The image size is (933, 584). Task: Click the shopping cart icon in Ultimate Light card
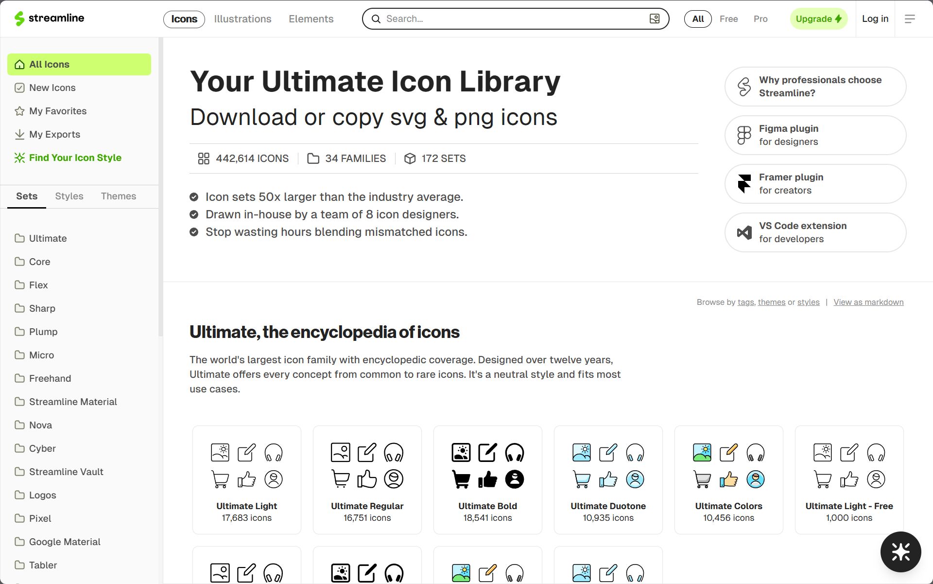point(220,479)
